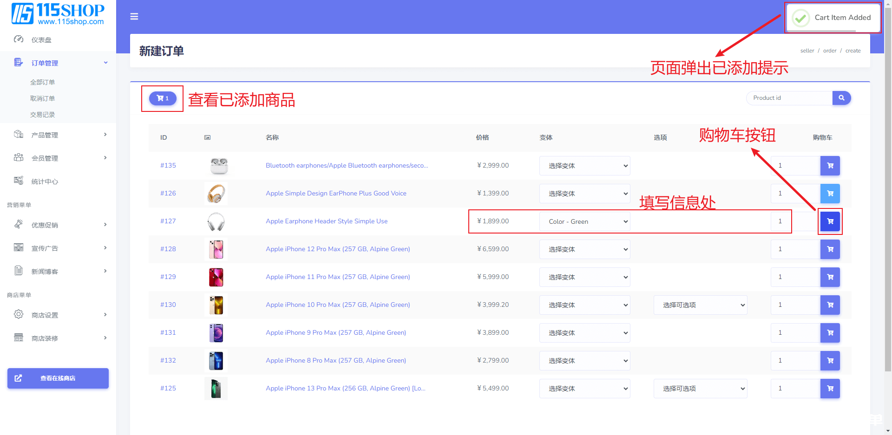
Task: Click the seller breadcrumb link
Action: (807, 51)
